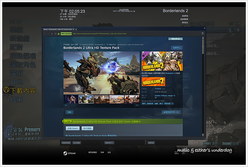The width and height of the screenshot is (248, 167).
Task: Click the 2K publisher link
Action: [156, 98]
